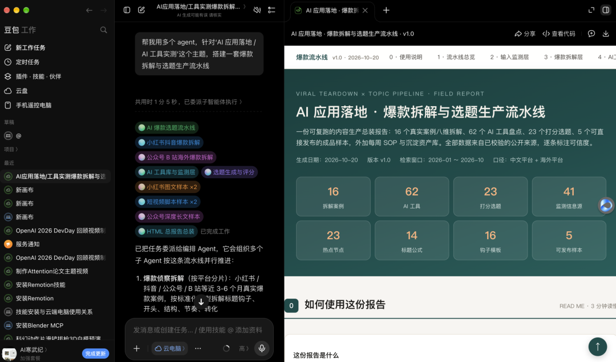Open the recent chat AI应用落地/工具实测爆款拆解
This screenshot has width=616, height=362.
pyautogui.click(x=56, y=176)
